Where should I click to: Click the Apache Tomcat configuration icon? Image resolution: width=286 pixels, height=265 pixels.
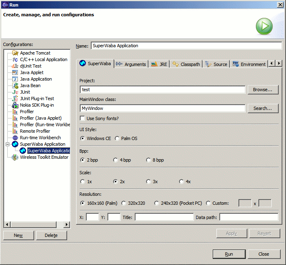(15, 53)
